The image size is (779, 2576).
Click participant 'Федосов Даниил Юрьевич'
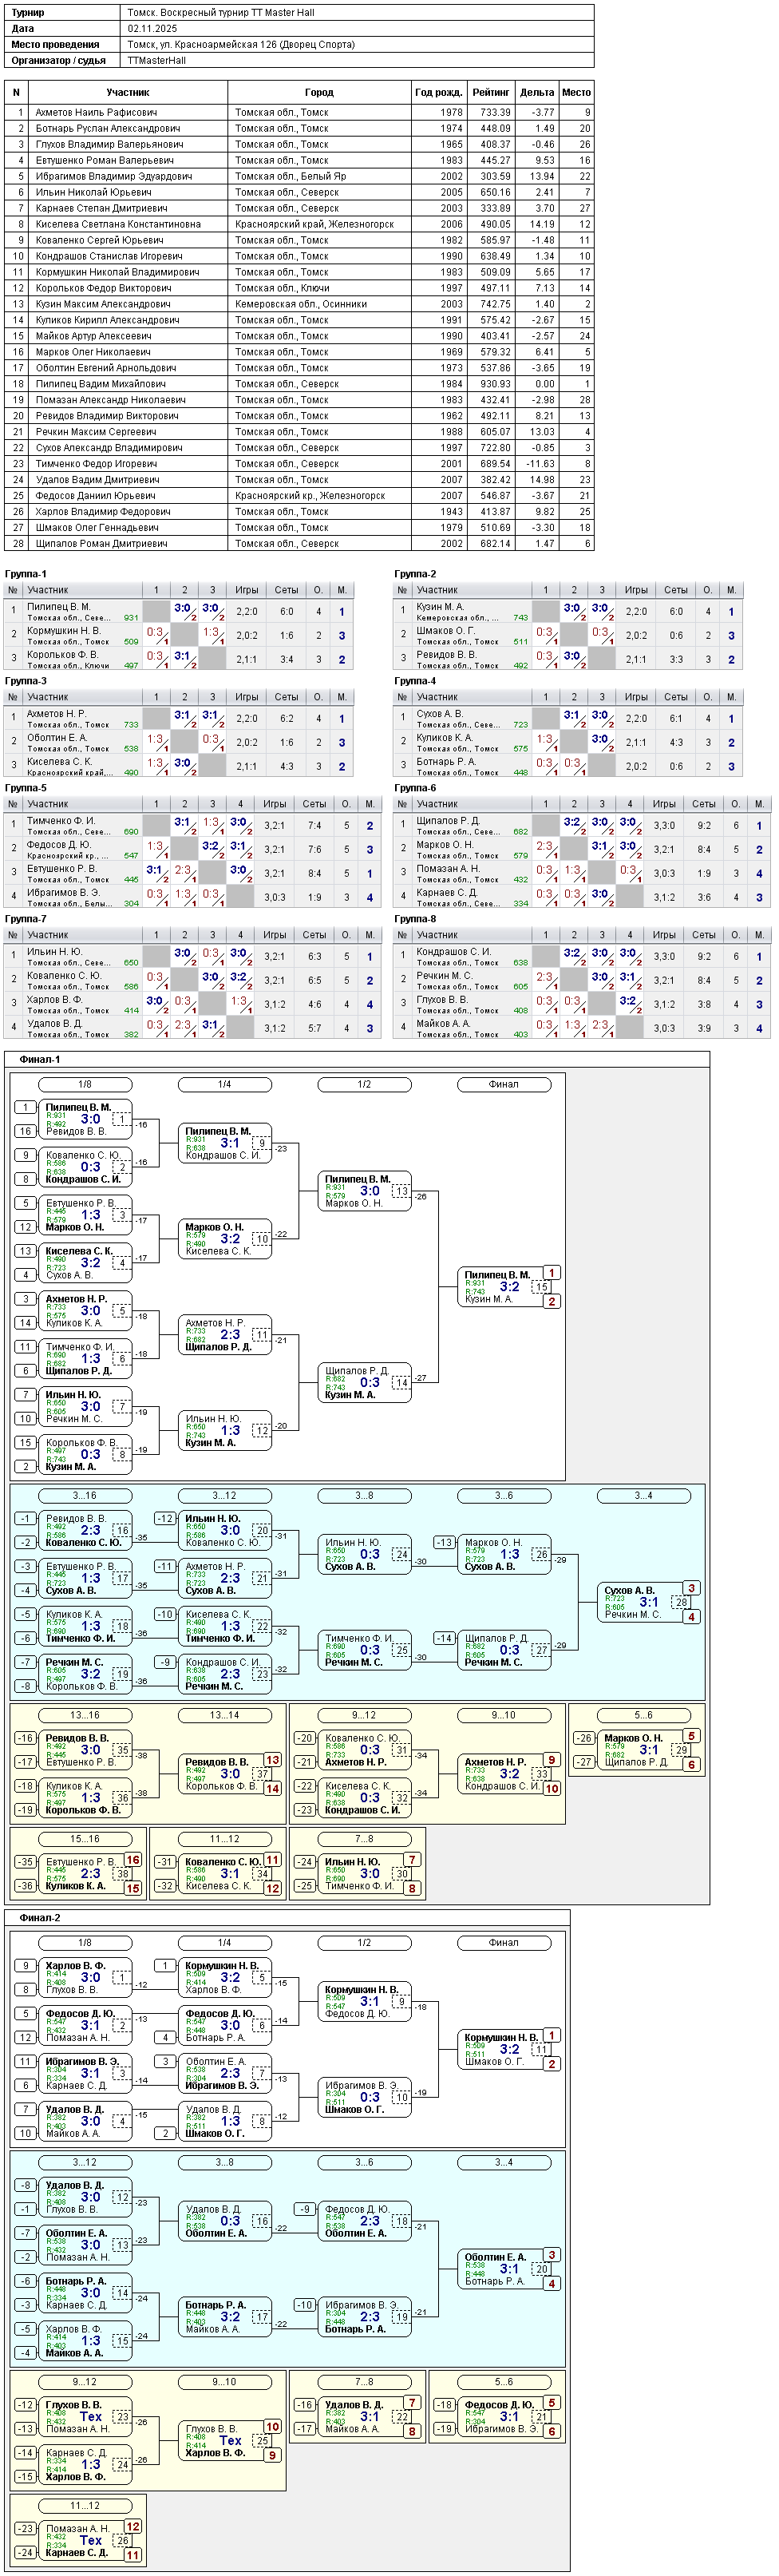[x=95, y=497]
